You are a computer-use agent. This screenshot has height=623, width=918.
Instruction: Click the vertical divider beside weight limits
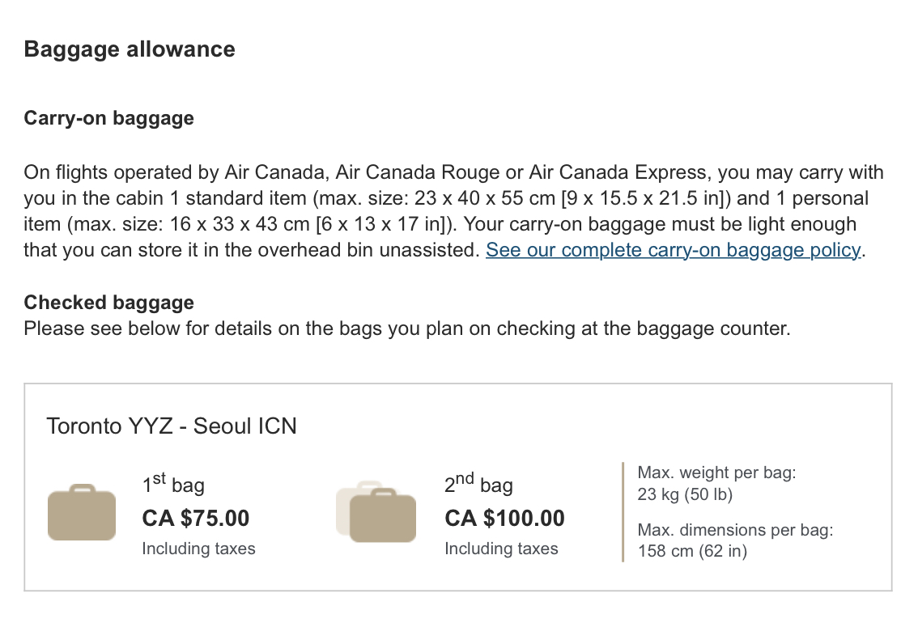623,512
